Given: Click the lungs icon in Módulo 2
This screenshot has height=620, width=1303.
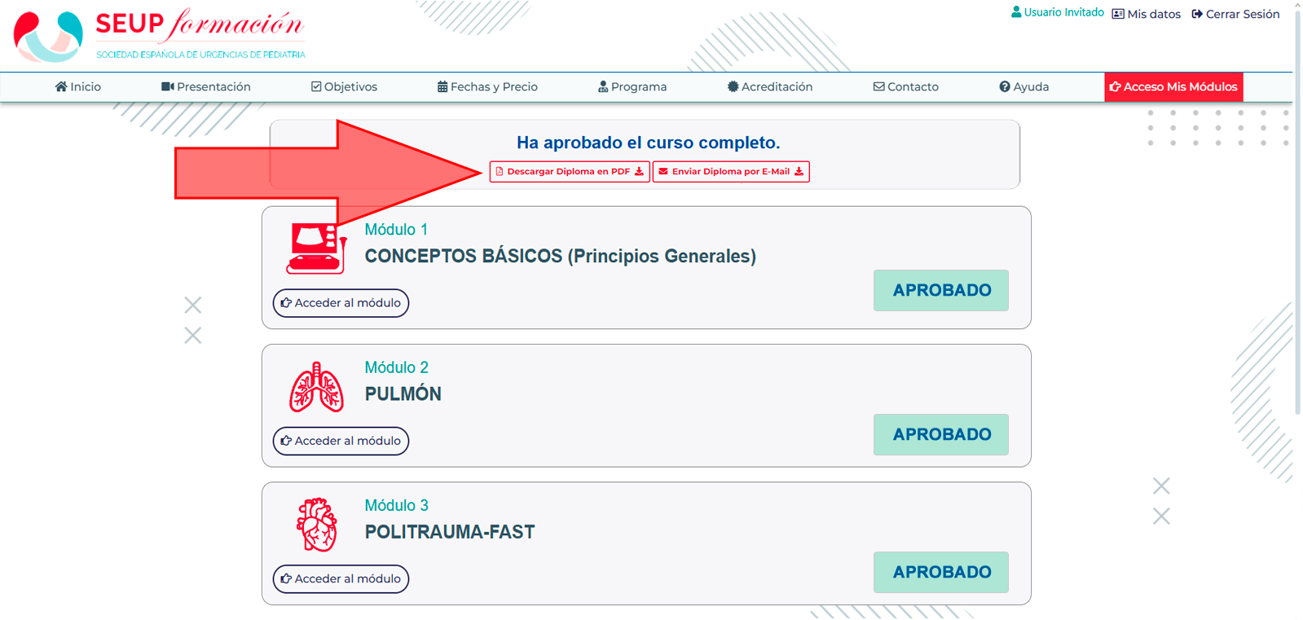Looking at the screenshot, I should pyautogui.click(x=317, y=387).
